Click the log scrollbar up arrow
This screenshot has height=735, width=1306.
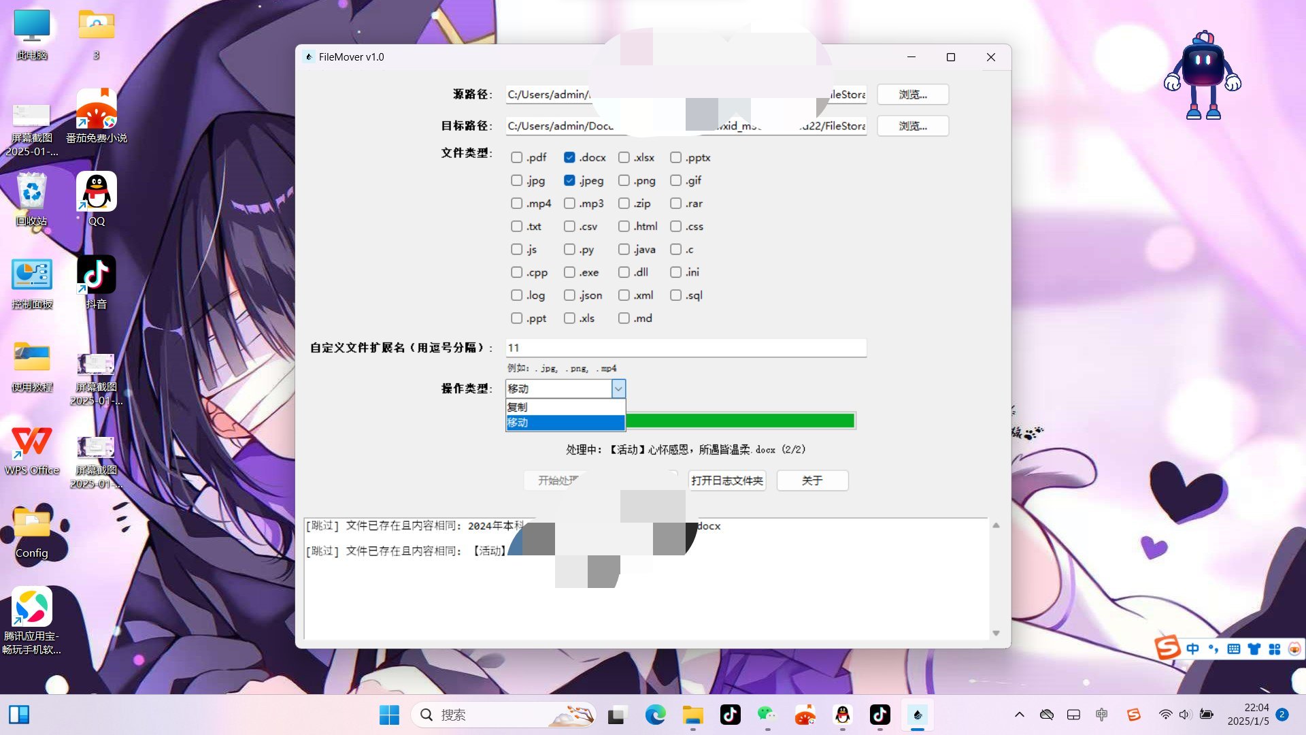pos(996,525)
